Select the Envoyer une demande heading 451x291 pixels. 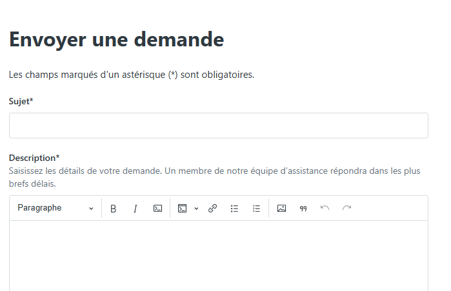pyautogui.click(x=117, y=39)
